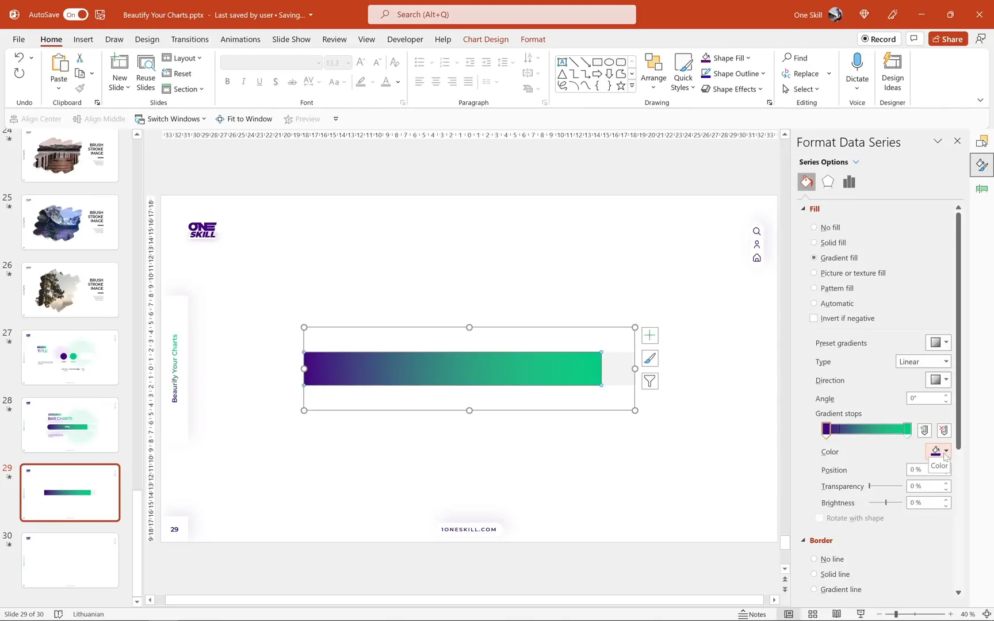The width and height of the screenshot is (994, 621).
Task: Open Chart Styles brush button
Action: 649,358
